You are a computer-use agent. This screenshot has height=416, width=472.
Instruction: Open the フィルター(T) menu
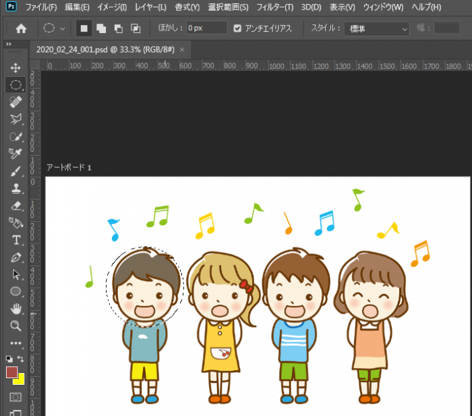275,7
